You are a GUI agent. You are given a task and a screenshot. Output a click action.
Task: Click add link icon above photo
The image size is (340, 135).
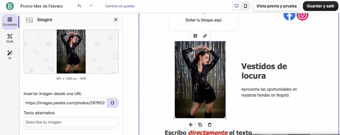tap(205, 36)
